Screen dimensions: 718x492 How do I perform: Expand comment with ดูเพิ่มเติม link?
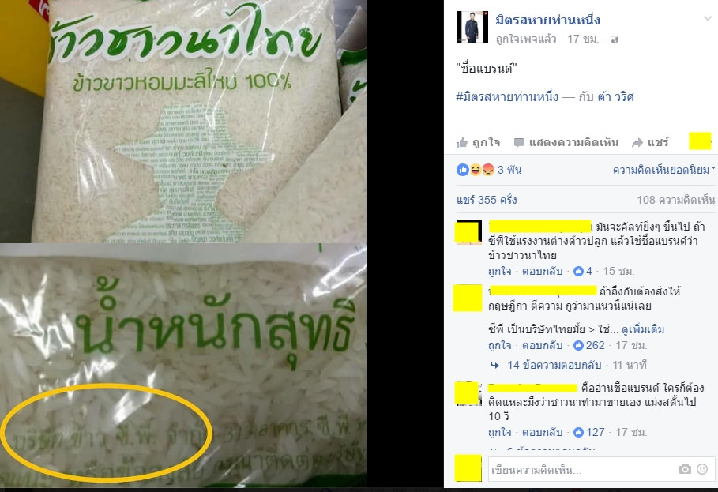point(643,329)
